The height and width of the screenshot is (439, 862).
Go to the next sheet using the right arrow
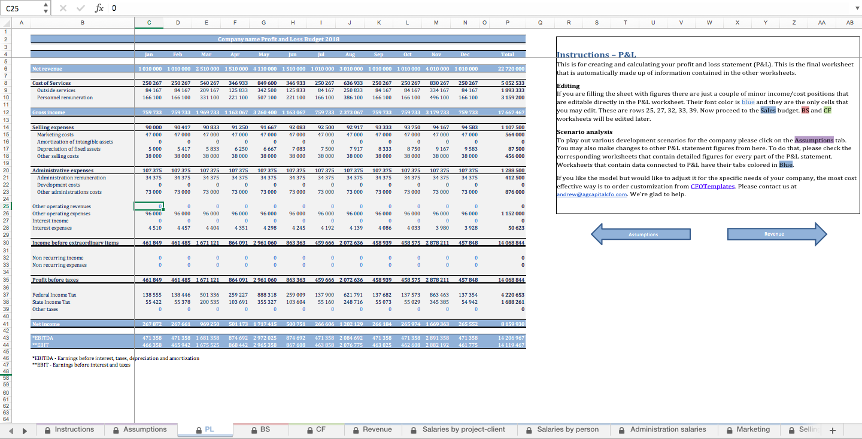click(25, 430)
